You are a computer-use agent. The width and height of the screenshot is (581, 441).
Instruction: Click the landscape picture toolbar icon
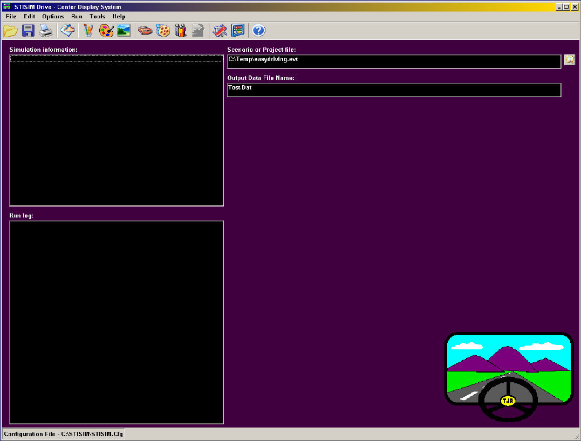coord(124,31)
